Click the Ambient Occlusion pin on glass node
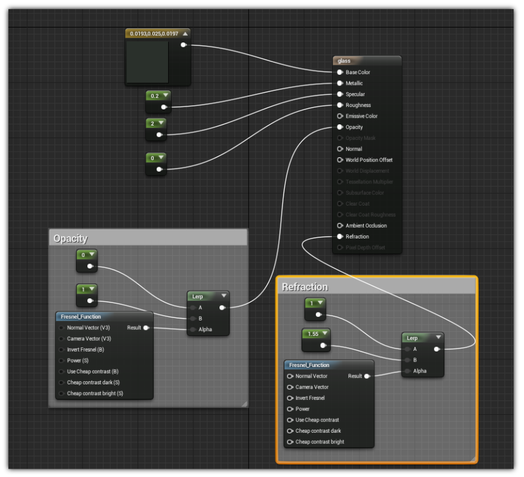 point(339,225)
